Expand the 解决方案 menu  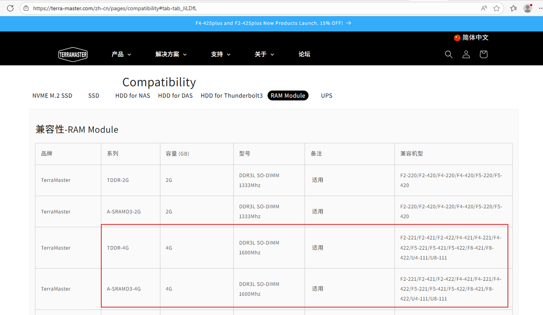click(x=171, y=54)
